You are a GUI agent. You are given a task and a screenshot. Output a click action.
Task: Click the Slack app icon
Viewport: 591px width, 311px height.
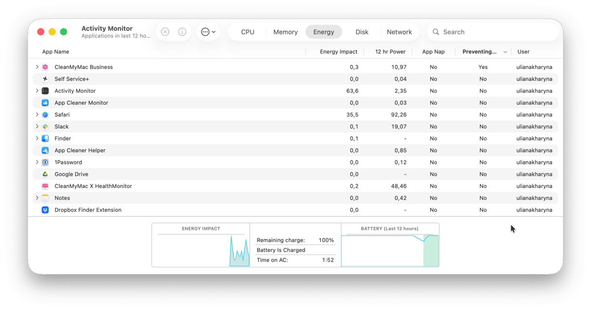coord(45,127)
